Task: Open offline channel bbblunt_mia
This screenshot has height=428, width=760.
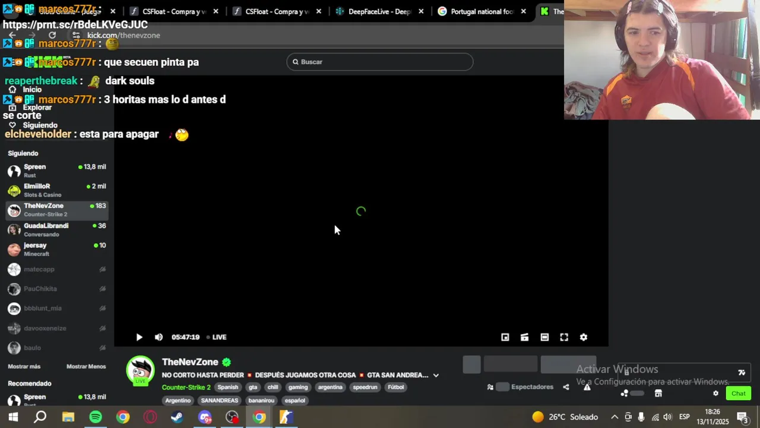Action: click(x=57, y=309)
